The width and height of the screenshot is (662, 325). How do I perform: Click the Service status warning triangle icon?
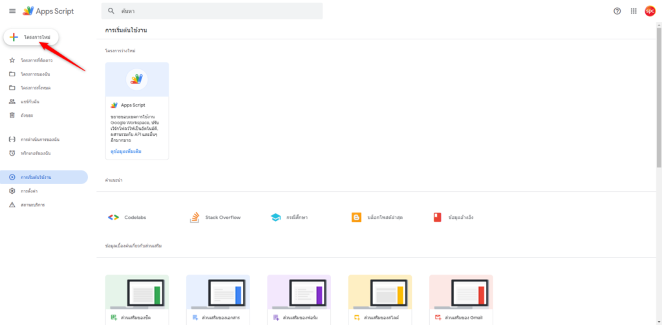point(12,205)
